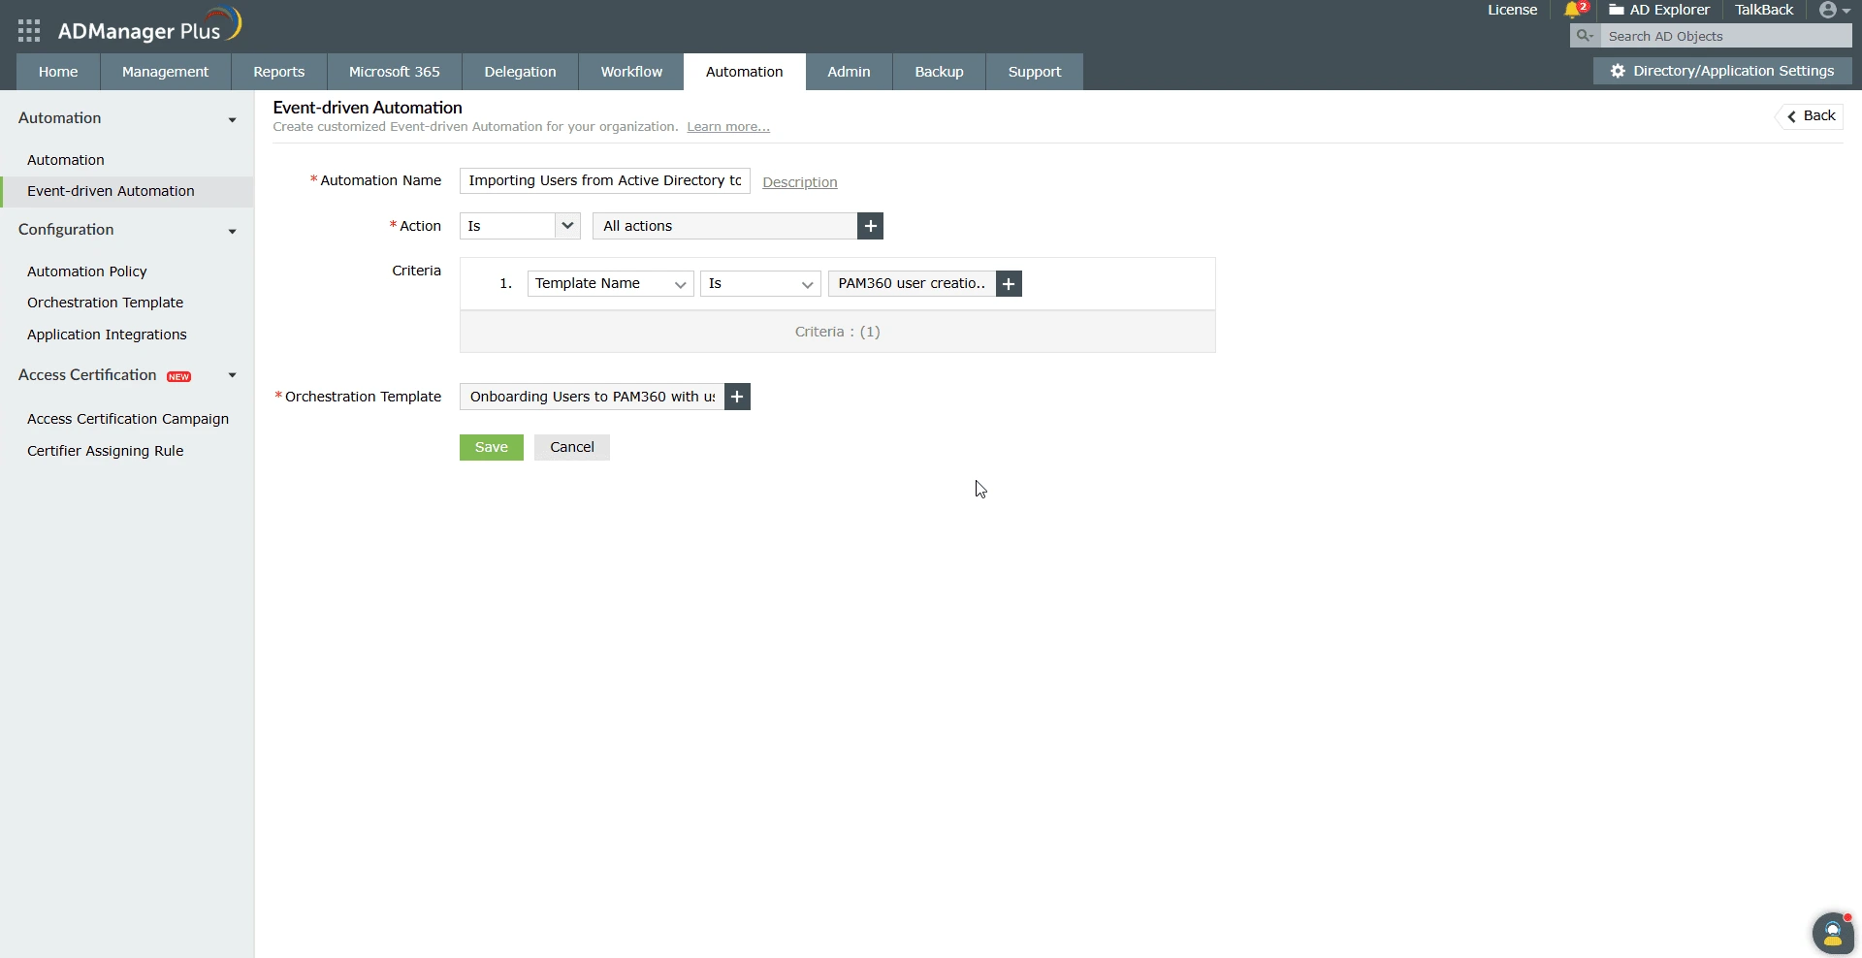This screenshot has width=1862, height=958.
Task: Open the apps grid icon beside ADManager Plus logo
Action: [x=29, y=30]
